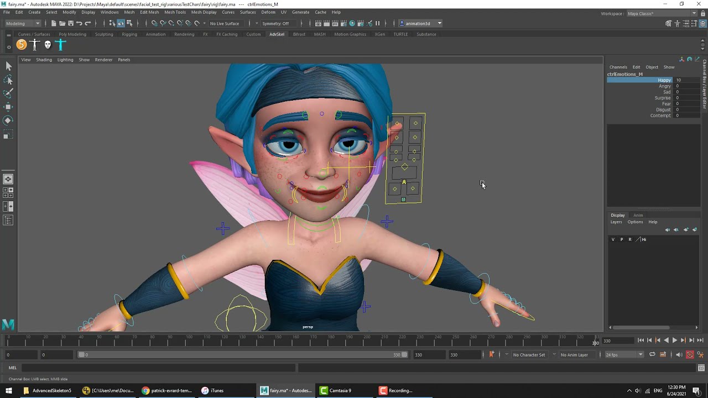Viewport: 708px width, 398px height.
Task: Toggle the red Auto Keyframe button
Action: [690, 354]
